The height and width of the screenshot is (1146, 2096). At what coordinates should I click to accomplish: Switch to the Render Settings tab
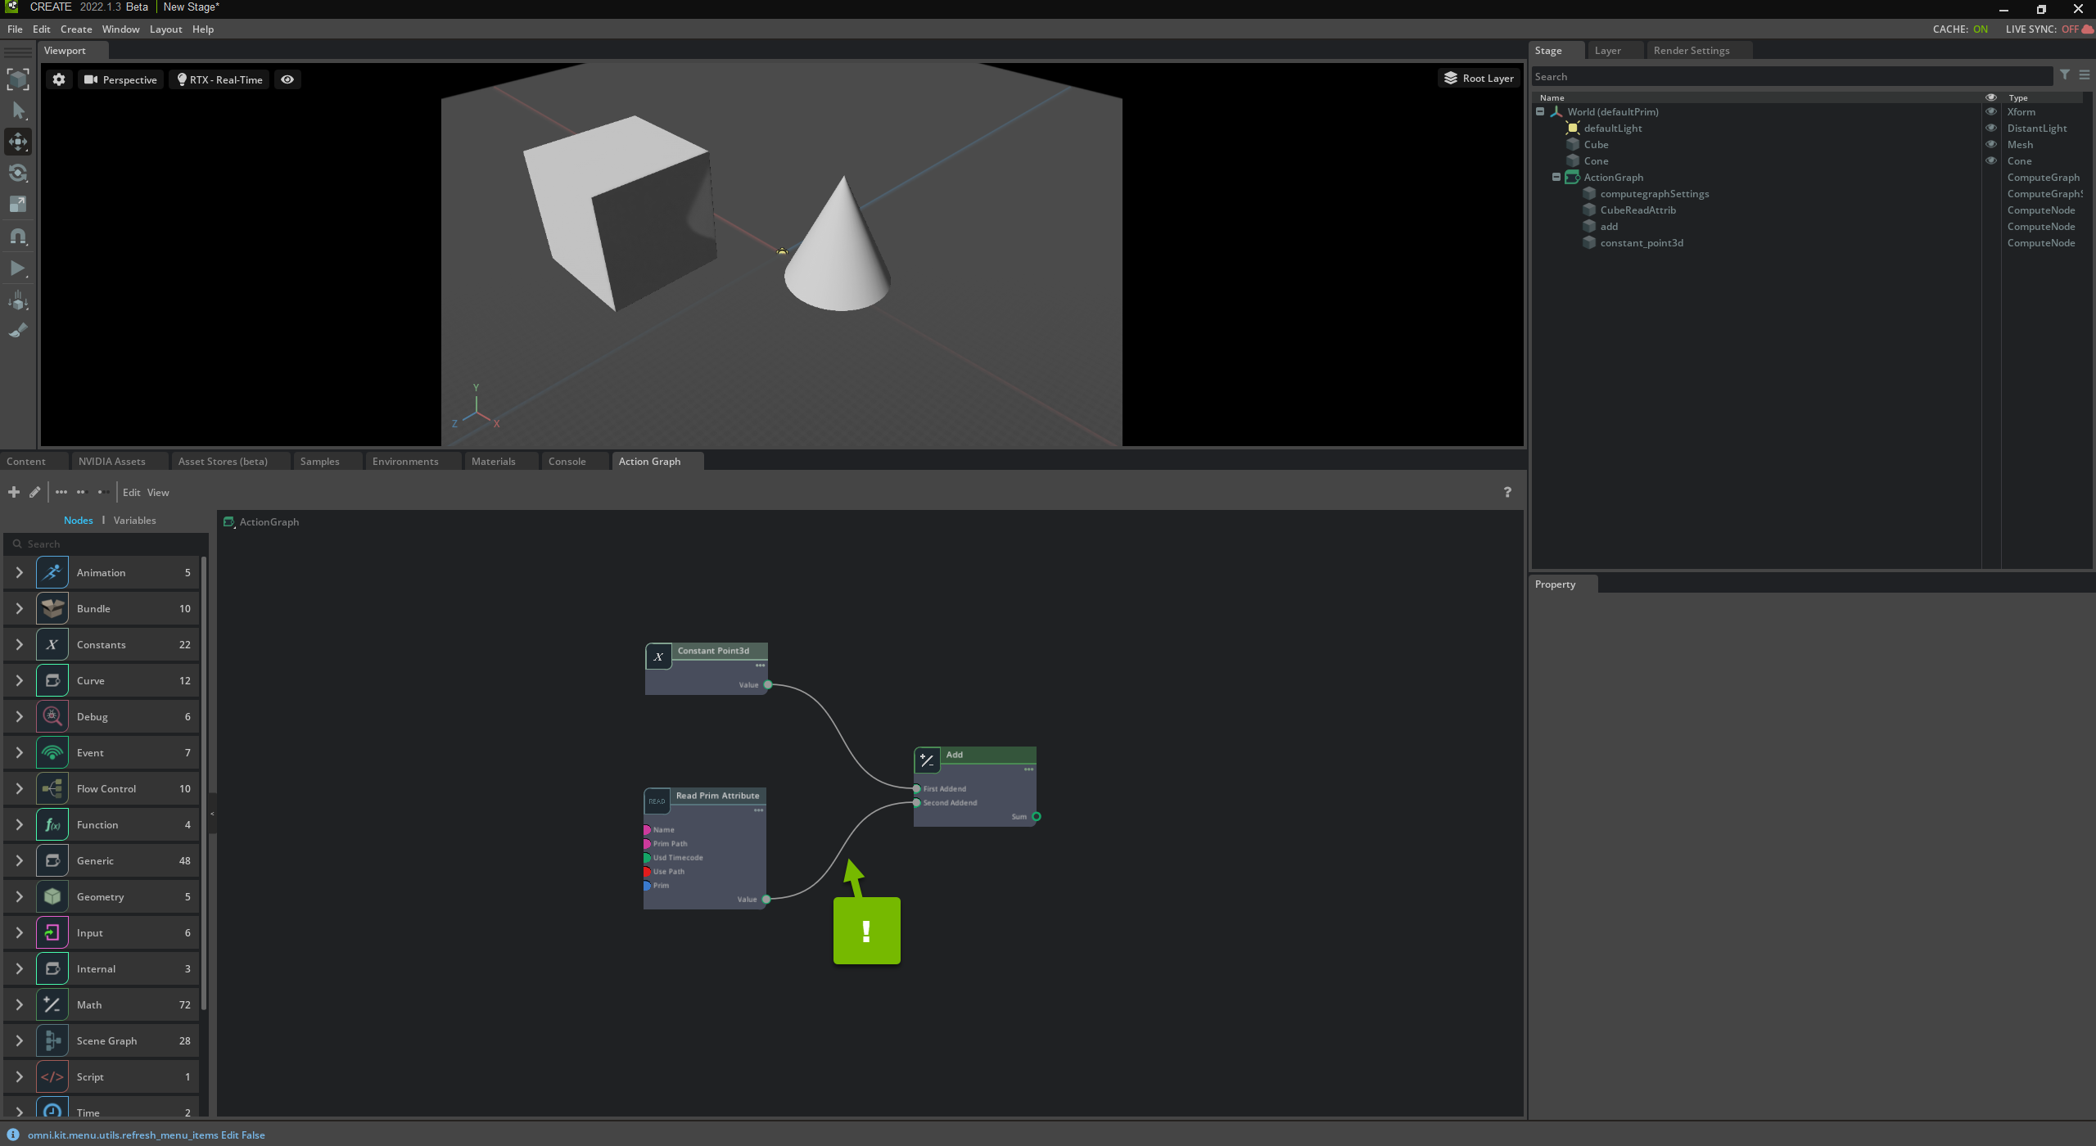coord(1692,50)
